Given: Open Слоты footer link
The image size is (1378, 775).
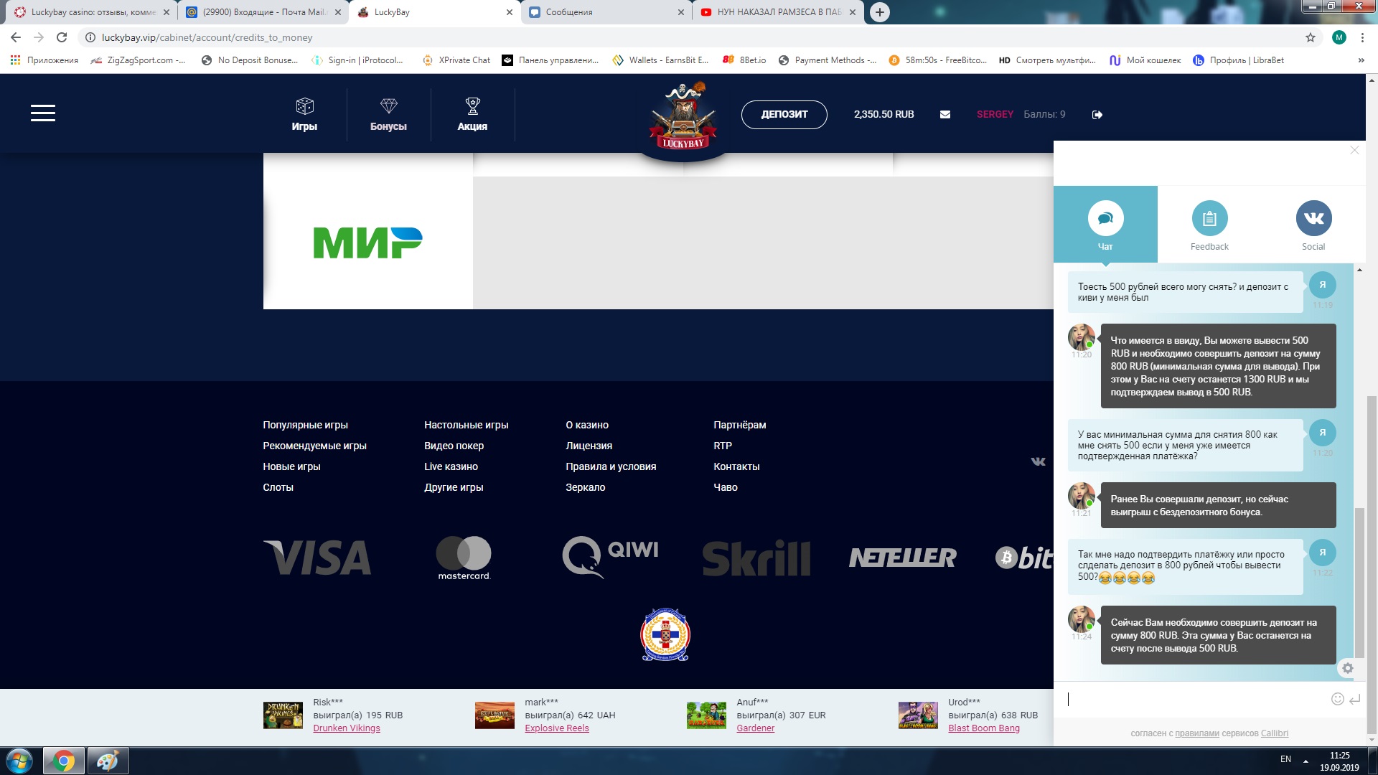Looking at the screenshot, I should (x=278, y=487).
